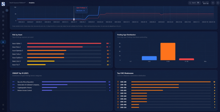220x112 pixels.
Task: Click the book icon beside CWE-200
Action: point(118,82)
